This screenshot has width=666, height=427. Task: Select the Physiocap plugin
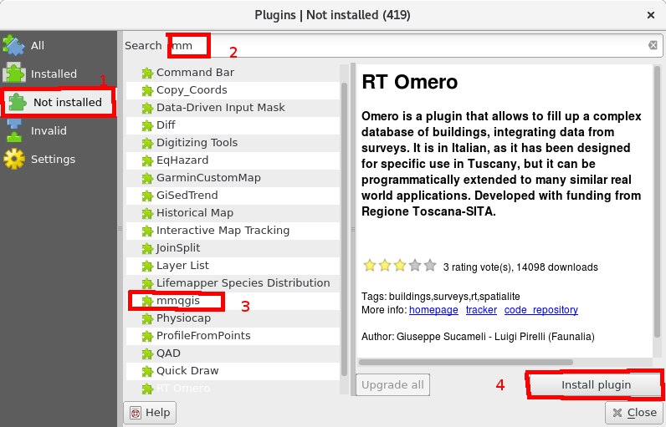[233, 318]
